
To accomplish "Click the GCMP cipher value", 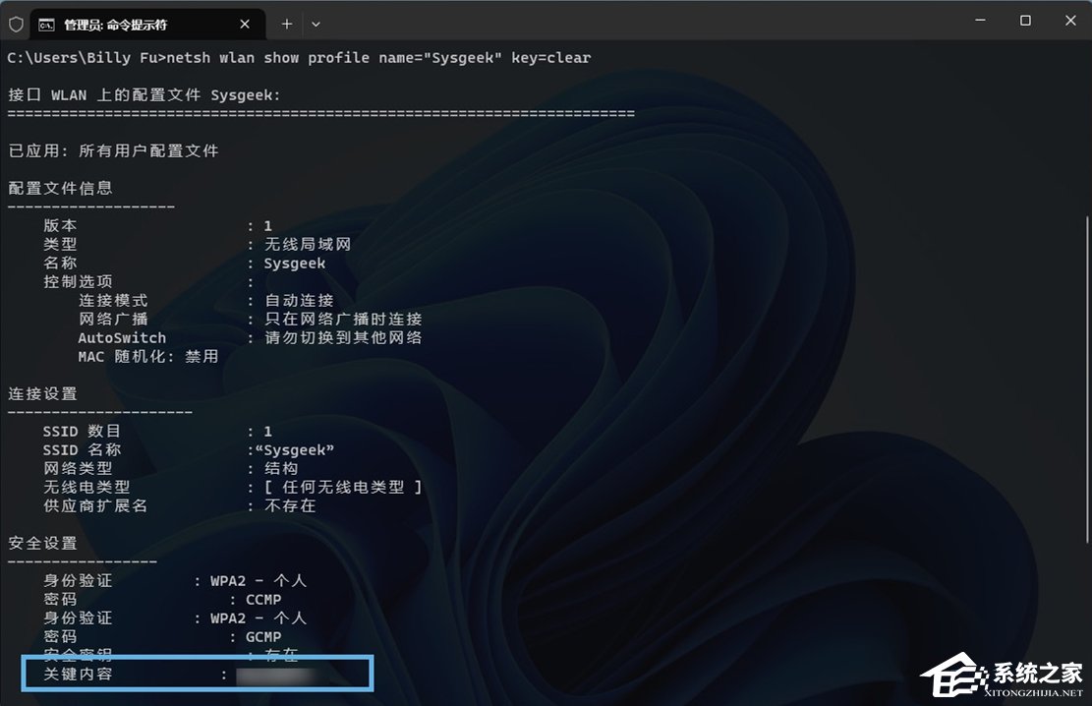I will (261, 636).
